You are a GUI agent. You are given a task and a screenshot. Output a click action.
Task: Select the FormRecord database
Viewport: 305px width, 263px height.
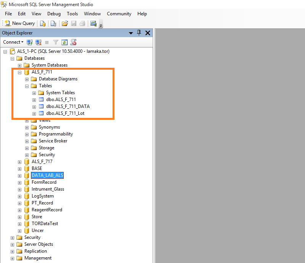click(x=44, y=182)
